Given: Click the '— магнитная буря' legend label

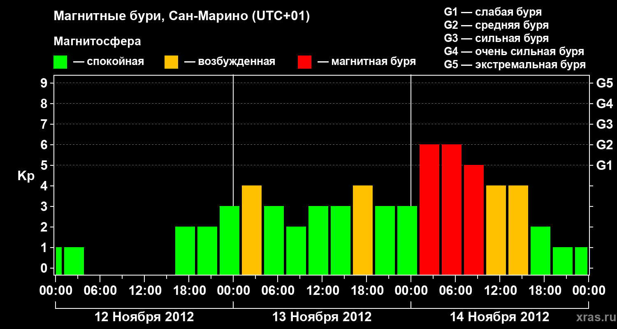Looking at the screenshot, I should 366,62.
